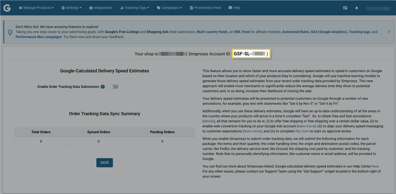The height and width of the screenshot is (194, 396).
Task: Select the Synced Orders column header
Action: coord(99,132)
